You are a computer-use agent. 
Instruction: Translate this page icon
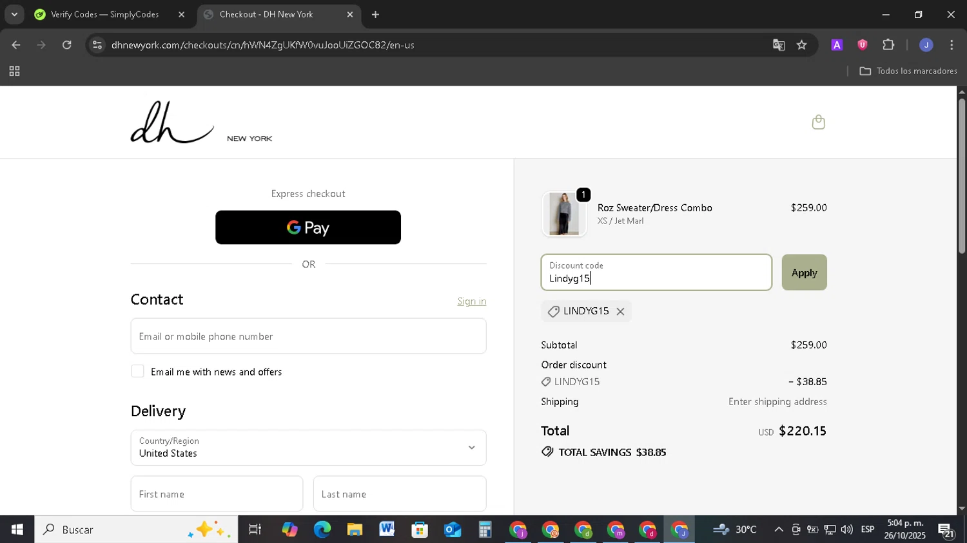pos(779,45)
